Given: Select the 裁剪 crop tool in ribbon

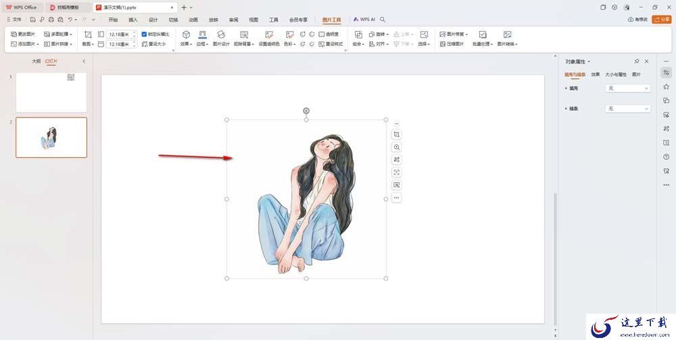Looking at the screenshot, I should coord(88,38).
